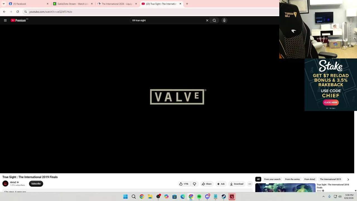This screenshot has height=201, width=357.
Task: Open Steam from the taskbar
Action: (x=223, y=197)
